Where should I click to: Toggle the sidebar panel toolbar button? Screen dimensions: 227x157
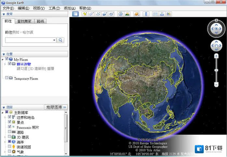[x=75, y=14]
